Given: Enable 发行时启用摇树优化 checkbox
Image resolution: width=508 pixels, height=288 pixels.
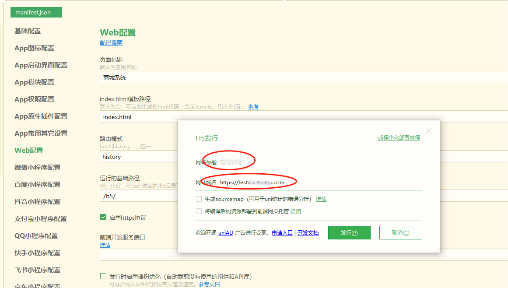Looking at the screenshot, I should tap(103, 277).
